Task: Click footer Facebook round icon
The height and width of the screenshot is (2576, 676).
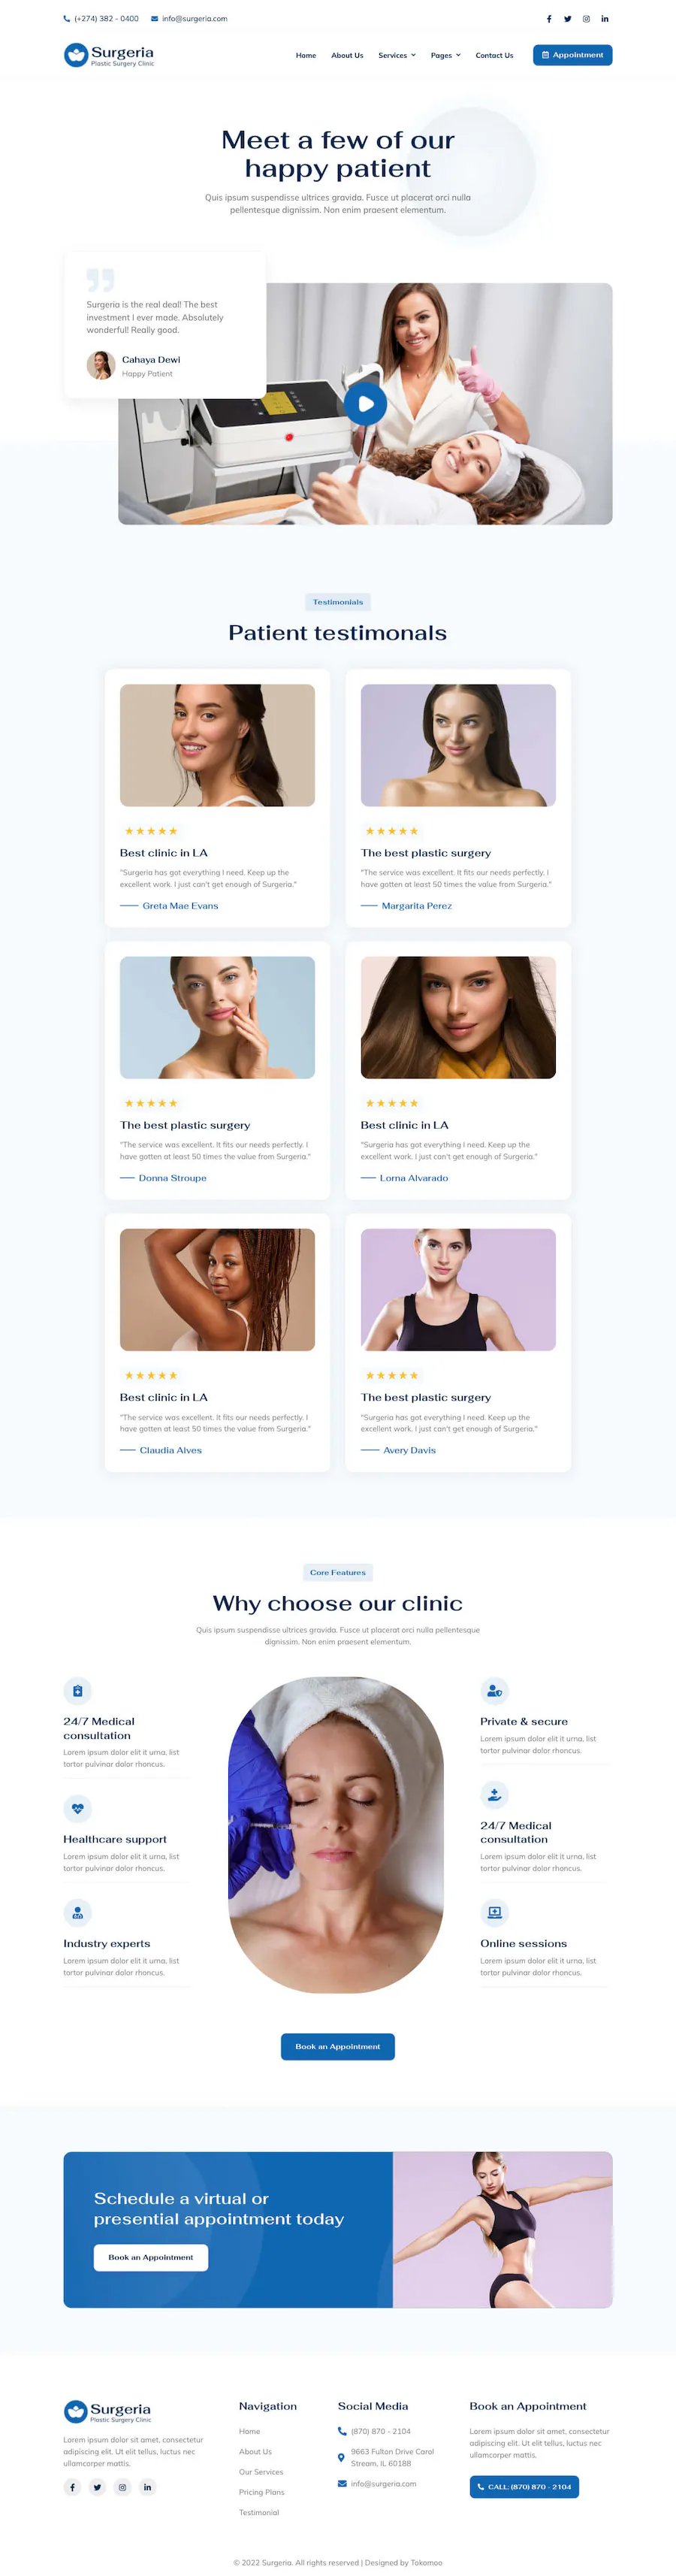Action: tap(72, 2487)
